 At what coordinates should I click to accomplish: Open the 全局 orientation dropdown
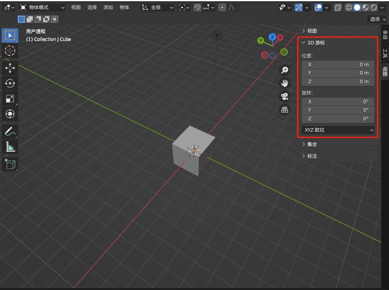[x=157, y=7]
